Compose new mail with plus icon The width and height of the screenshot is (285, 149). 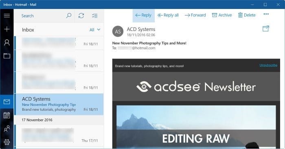click(x=7, y=29)
